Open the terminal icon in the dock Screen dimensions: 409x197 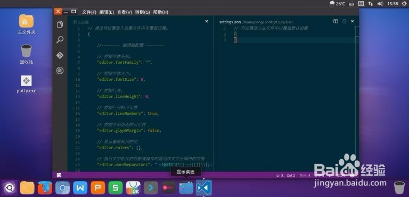(x=151, y=187)
